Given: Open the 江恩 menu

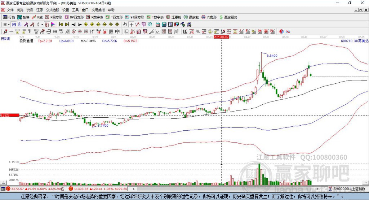Looking at the screenshot, I should [40, 10].
